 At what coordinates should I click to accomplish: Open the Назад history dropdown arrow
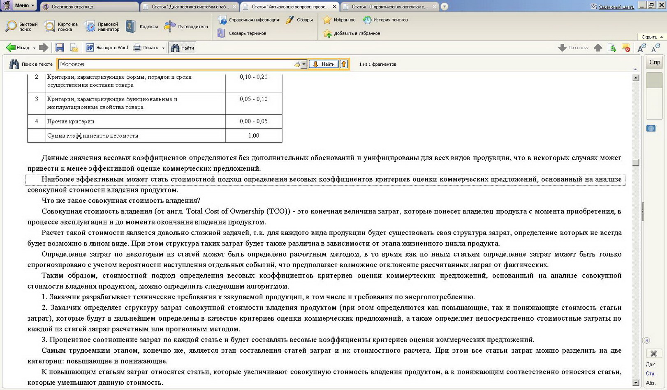point(34,48)
